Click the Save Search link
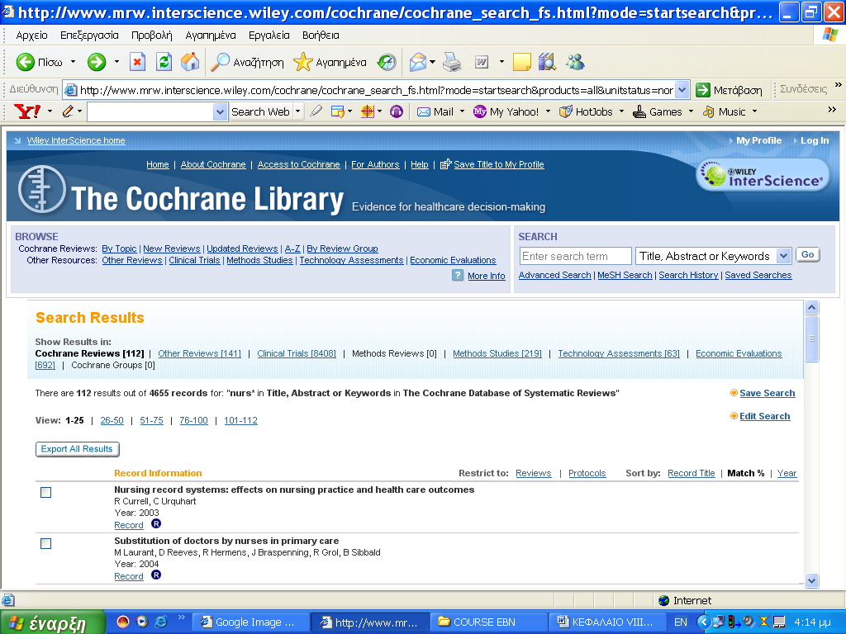Image resolution: width=846 pixels, height=634 pixels. (768, 393)
